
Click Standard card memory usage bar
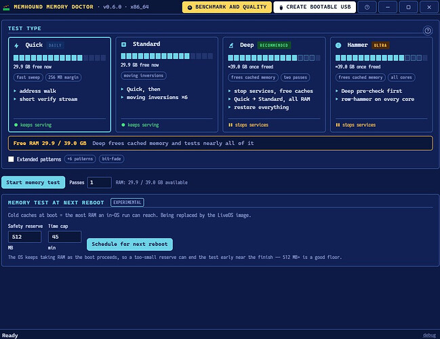click(167, 56)
